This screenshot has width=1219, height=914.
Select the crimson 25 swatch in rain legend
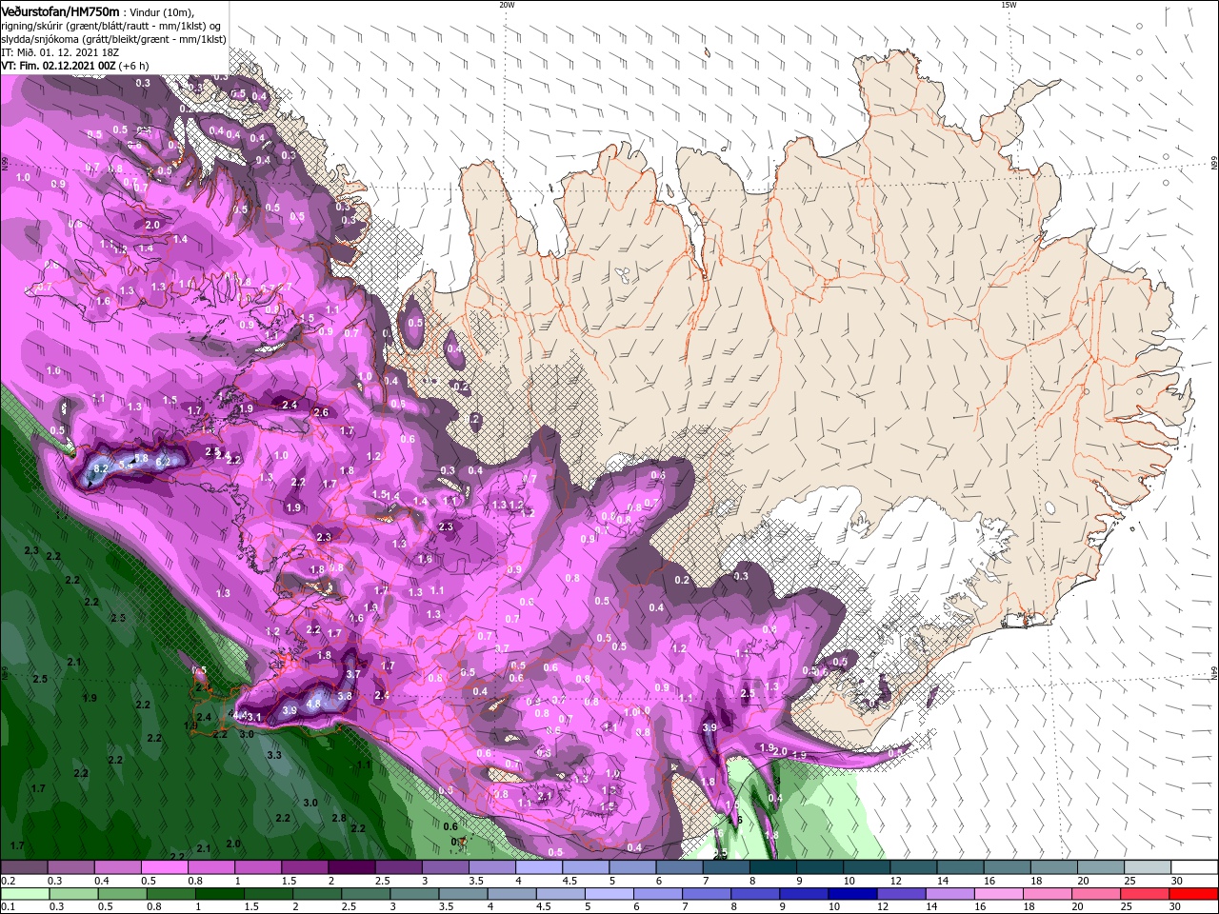(x=1145, y=894)
